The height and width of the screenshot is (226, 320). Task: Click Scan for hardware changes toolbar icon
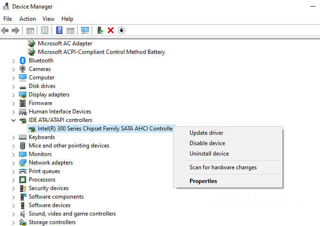(85, 30)
